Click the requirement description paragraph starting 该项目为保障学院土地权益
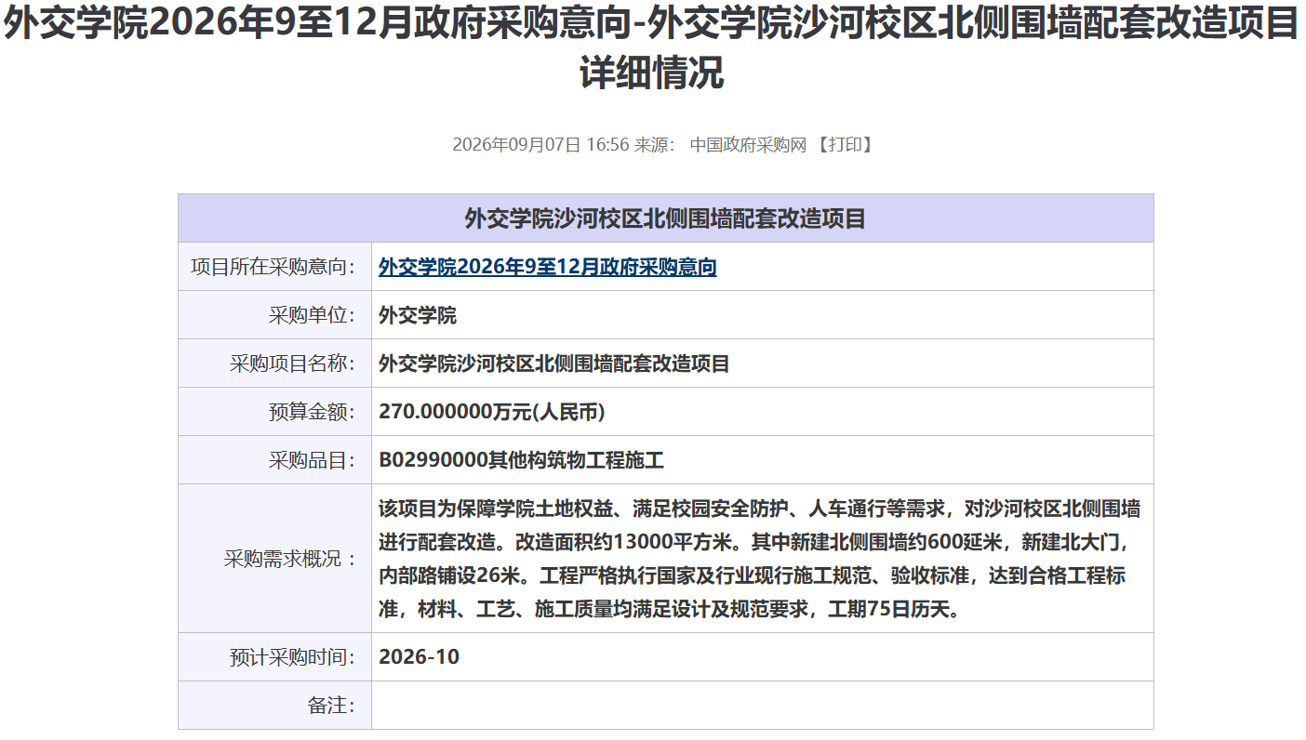This screenshot has width=1306, height=740. point(760,559)
